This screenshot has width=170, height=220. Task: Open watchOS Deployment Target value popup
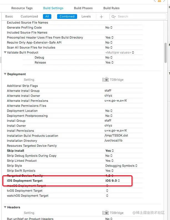pyautogui.click(x=107, y=196)
